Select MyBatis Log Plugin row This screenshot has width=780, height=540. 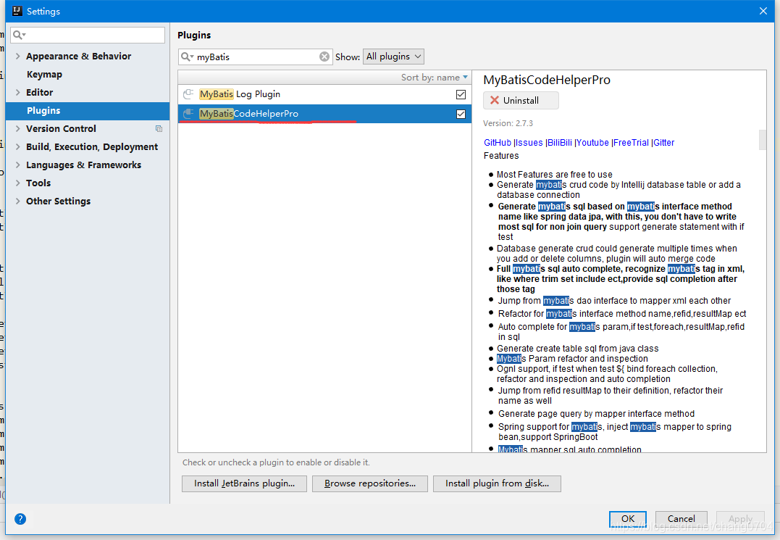tap(324, 94)
